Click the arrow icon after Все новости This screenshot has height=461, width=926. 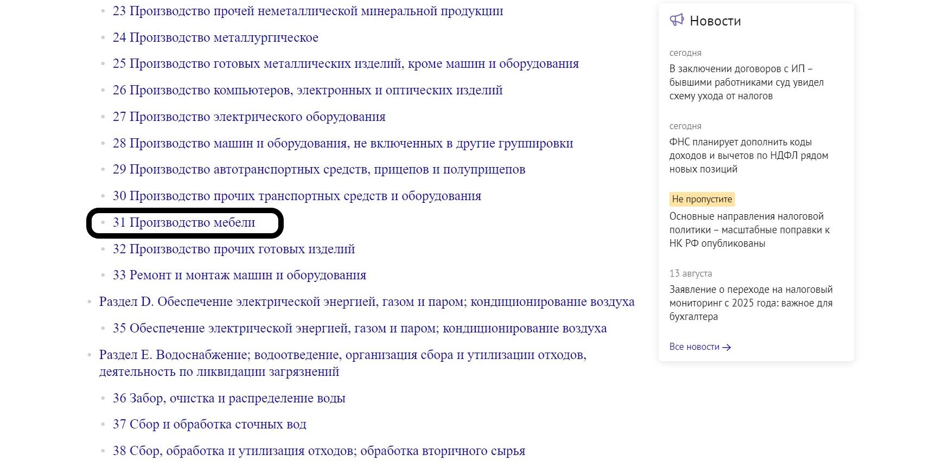coord(727,347)
